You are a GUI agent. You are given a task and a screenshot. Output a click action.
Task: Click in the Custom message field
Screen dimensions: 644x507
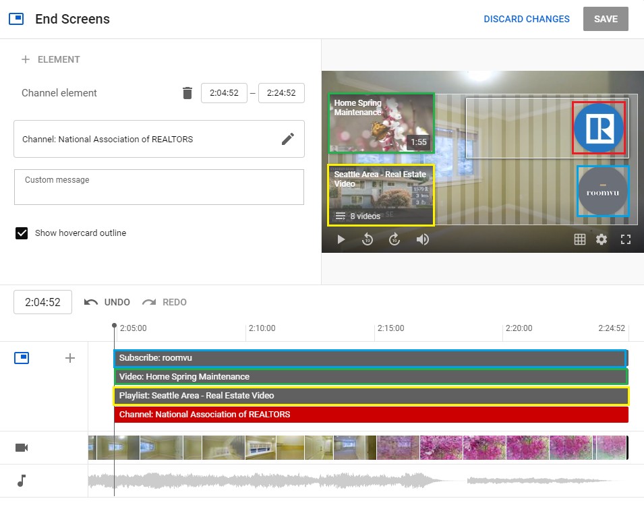point(158,187)
